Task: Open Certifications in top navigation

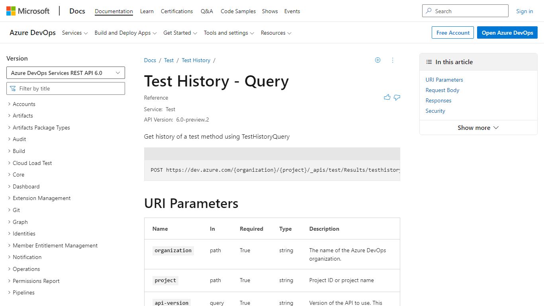Action: [x=177, y=11]
